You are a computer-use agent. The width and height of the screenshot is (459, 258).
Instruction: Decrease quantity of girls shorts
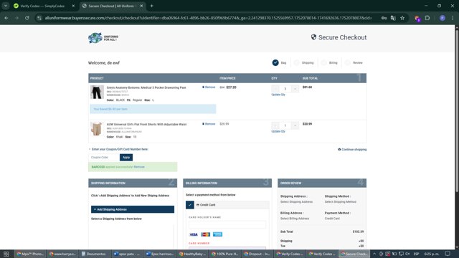pos(275,125)
